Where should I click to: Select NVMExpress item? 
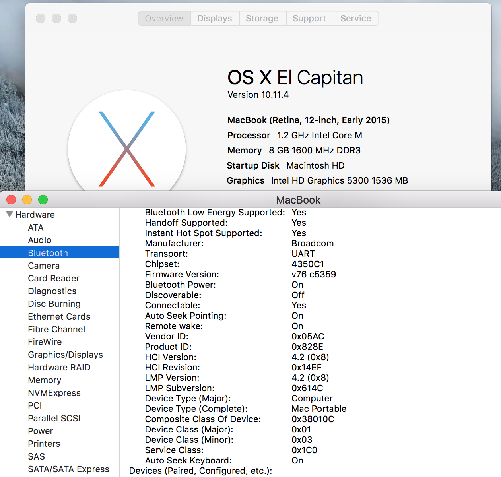click(54, 393)
